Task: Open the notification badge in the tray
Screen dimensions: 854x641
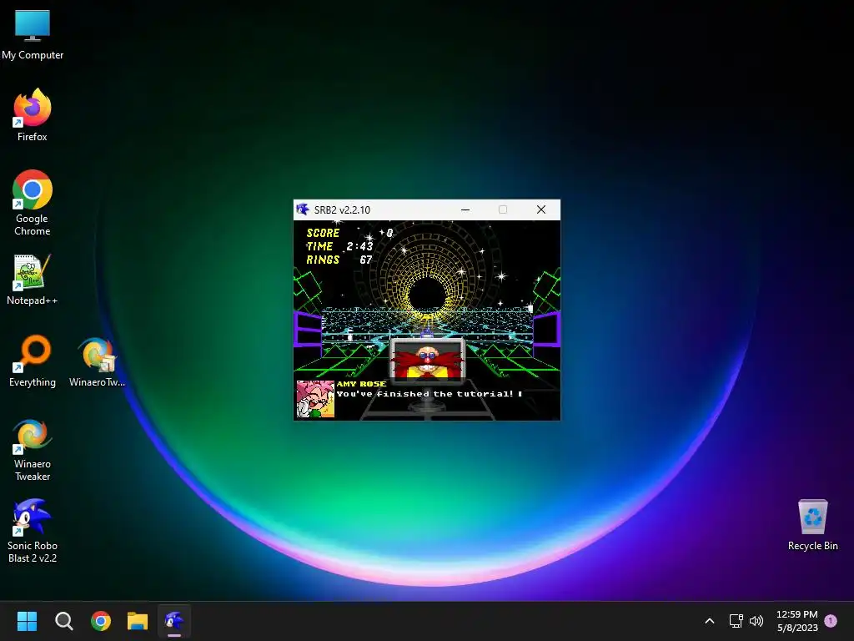Action: point(831,621)
